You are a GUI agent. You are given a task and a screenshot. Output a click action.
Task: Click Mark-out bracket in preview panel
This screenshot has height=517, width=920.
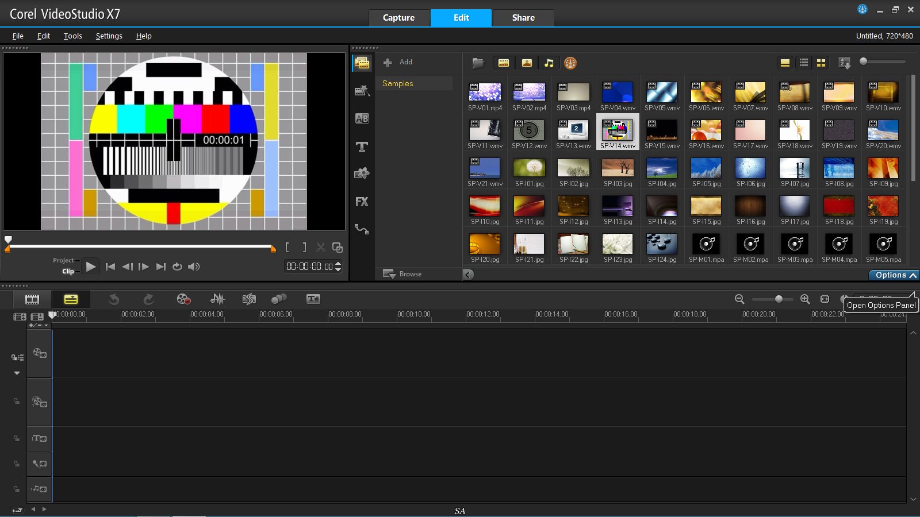(x=304, y=248)
